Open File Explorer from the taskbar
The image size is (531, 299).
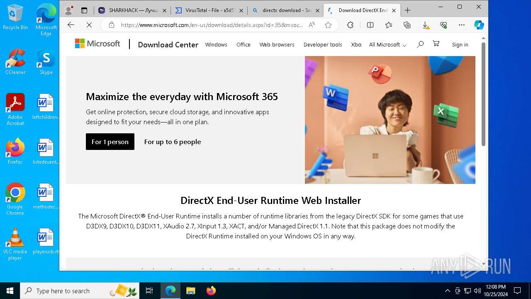(191, 291)
